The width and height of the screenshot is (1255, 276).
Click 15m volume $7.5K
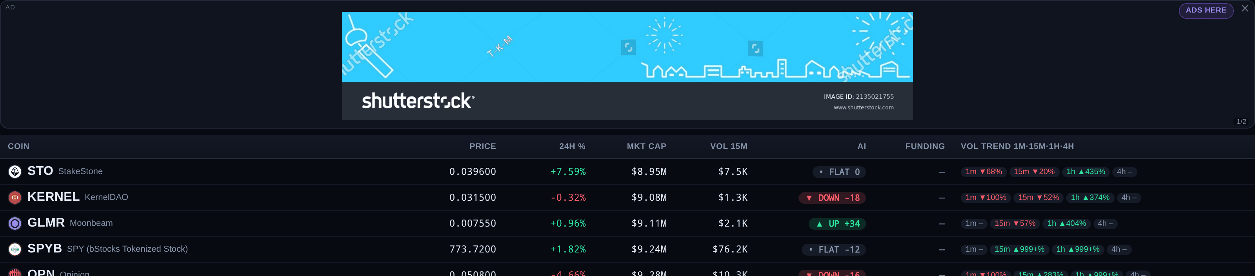coord(733,171)
